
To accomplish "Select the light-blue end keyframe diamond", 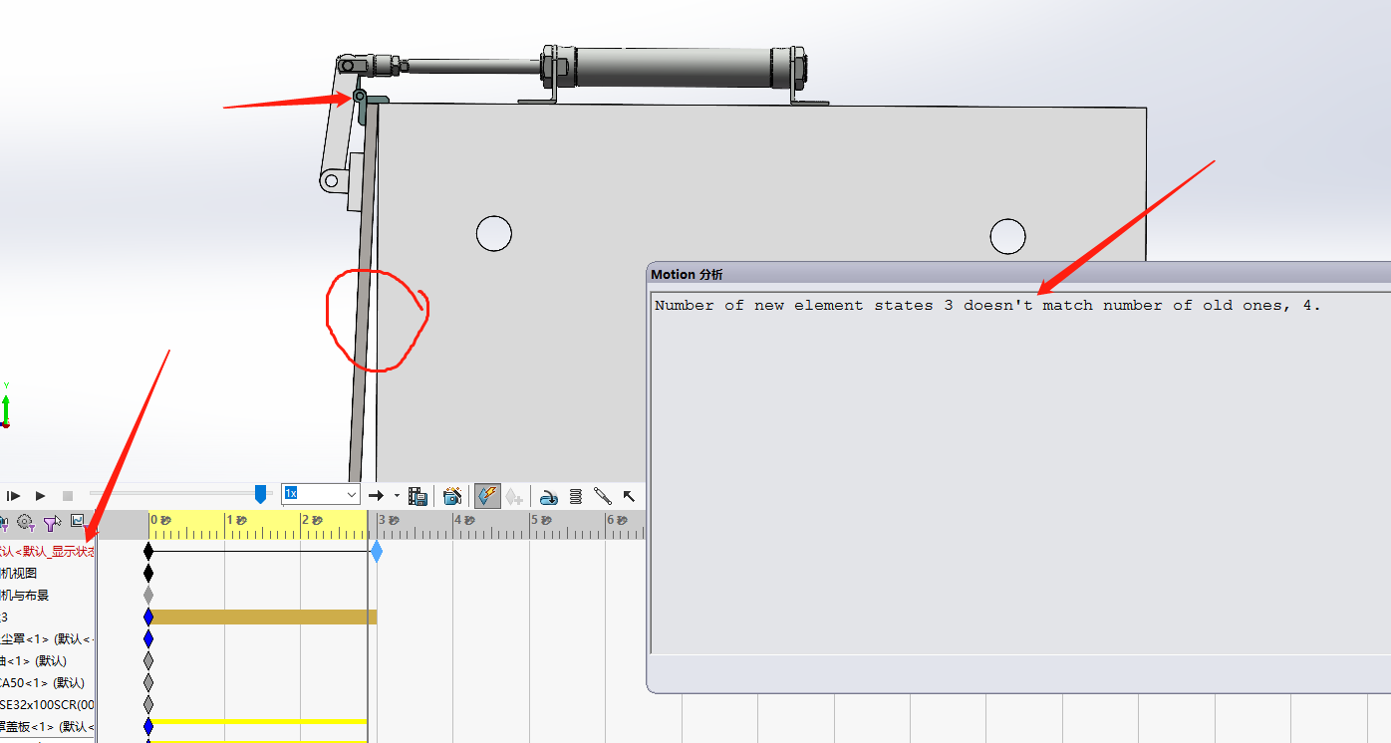I will click(376, 552).
